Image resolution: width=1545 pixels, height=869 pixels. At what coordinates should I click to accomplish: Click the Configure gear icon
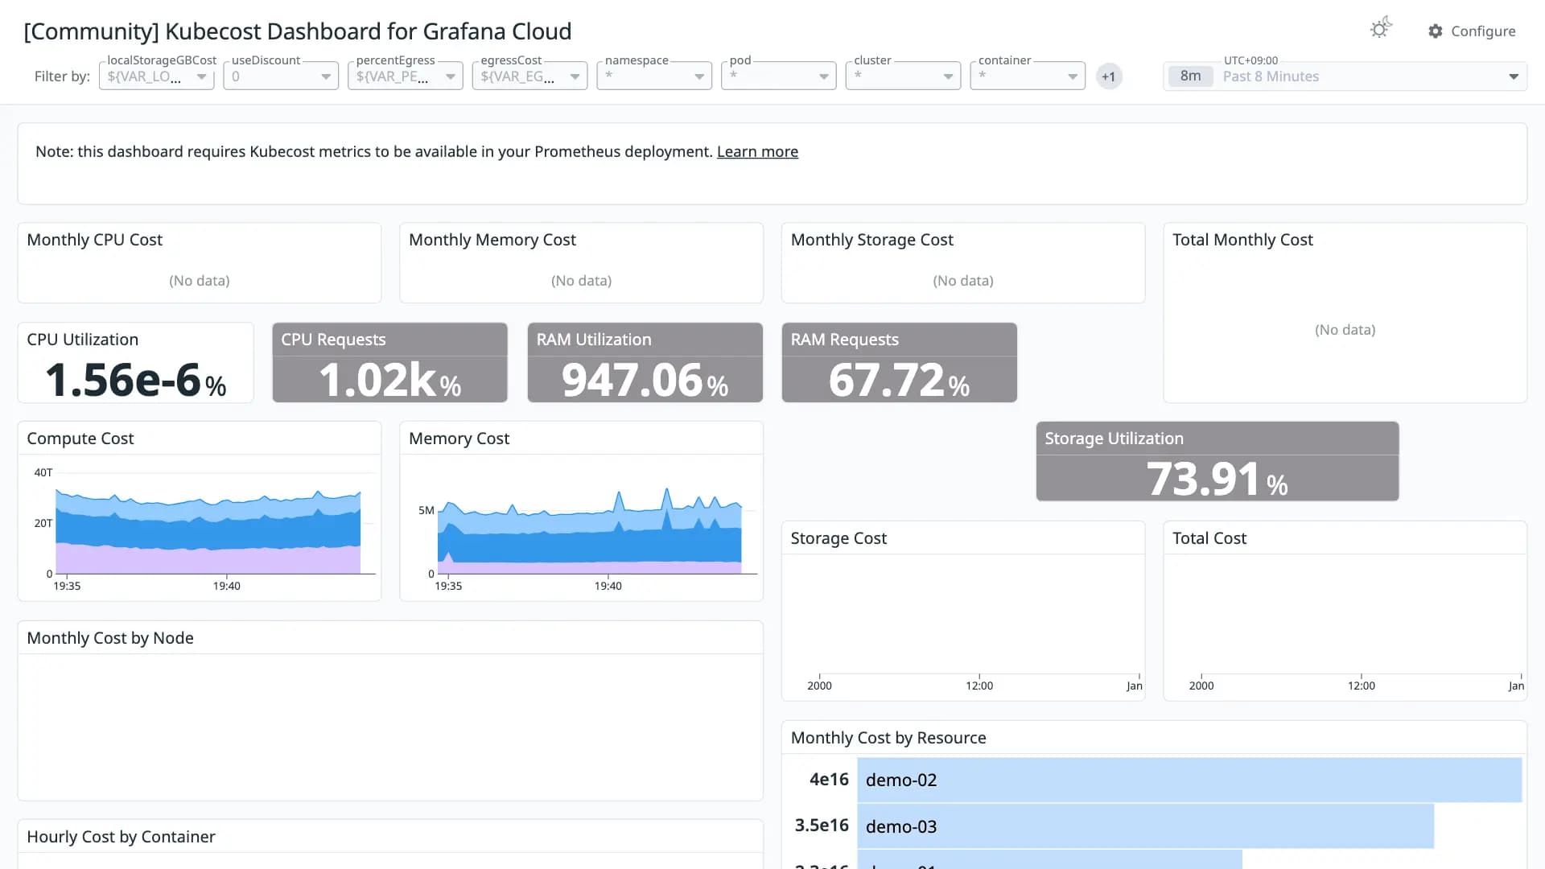tap(1436, 31)
